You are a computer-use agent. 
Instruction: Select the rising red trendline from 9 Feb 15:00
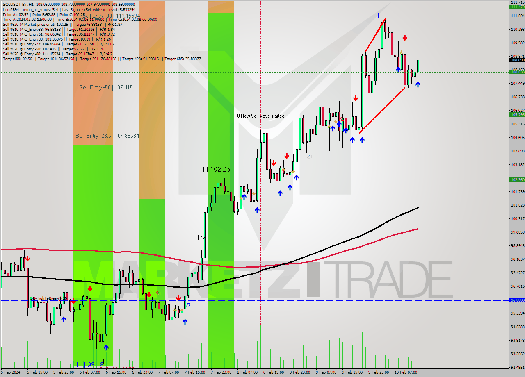(382, 110)
